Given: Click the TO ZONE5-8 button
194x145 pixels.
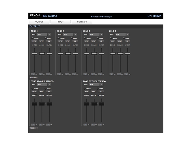Looking at the screenshot, I should pyautogui.click(x=34, y=78).
